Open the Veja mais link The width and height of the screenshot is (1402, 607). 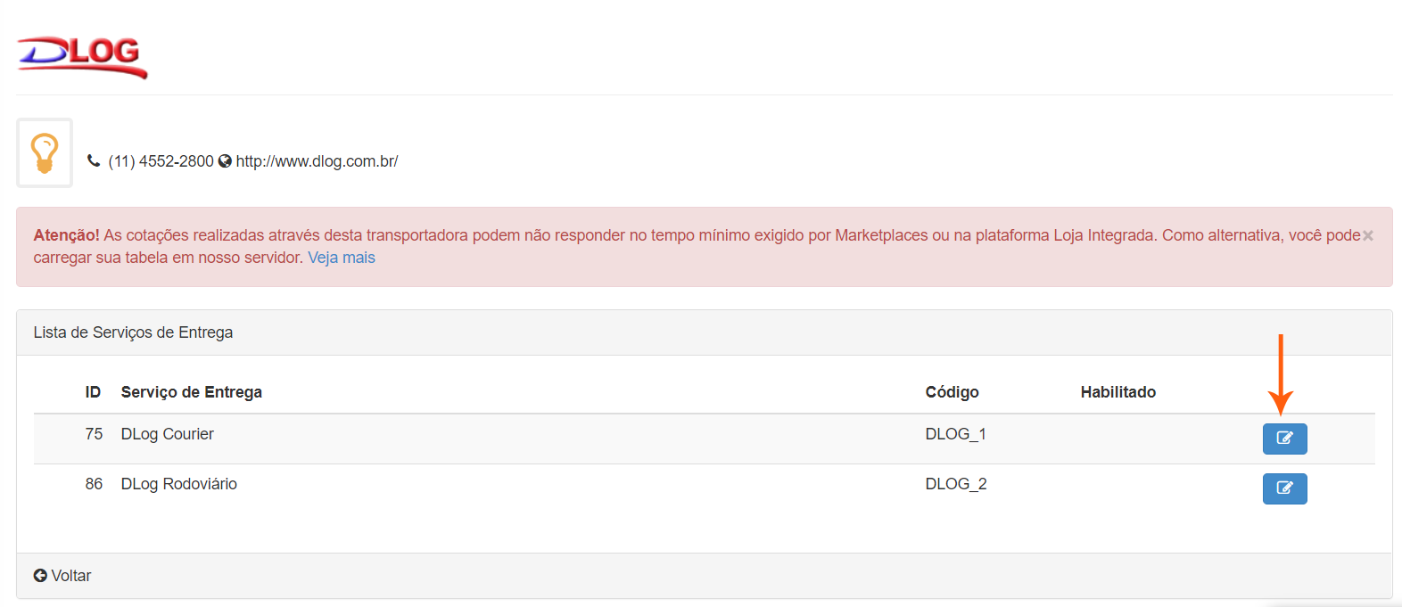pos(342,258)
